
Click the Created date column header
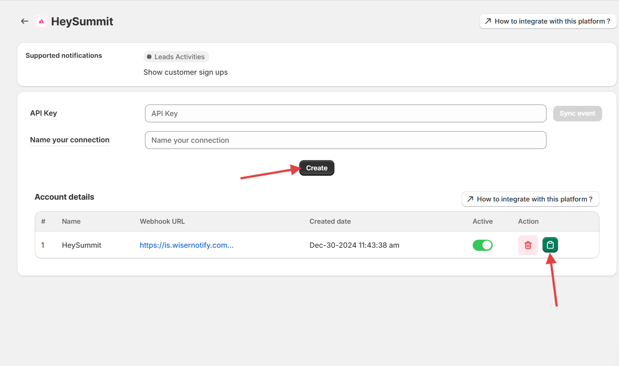[x=330, y=221]
